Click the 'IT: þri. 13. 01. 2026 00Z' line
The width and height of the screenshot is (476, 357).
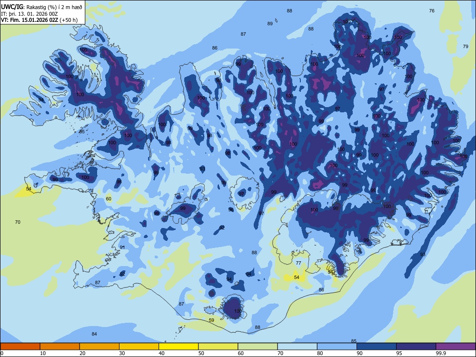tap(30, 14)
